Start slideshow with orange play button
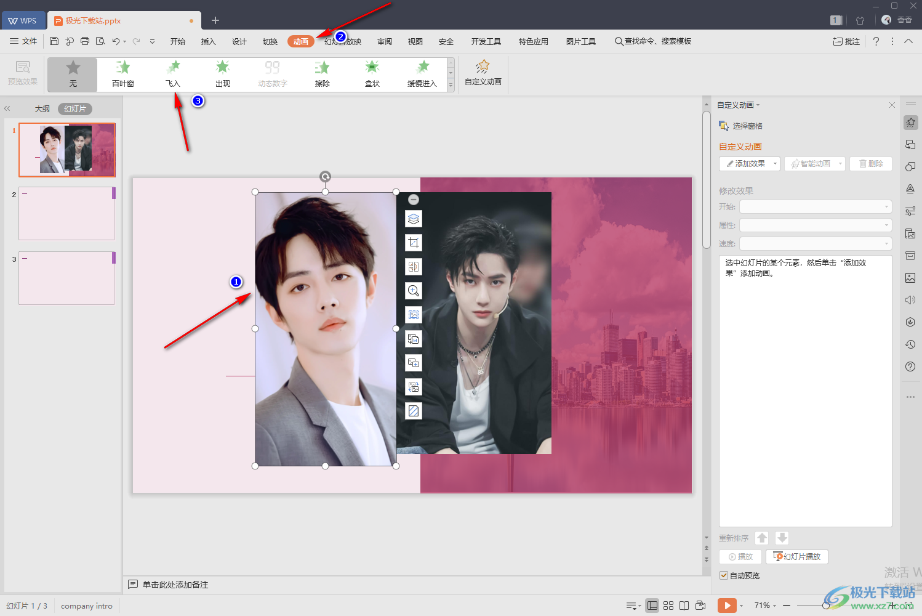This screenshot has height=616, width=922. [x=727, y=606]
